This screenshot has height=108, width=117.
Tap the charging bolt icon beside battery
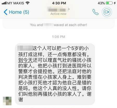[x=115, y=3]
